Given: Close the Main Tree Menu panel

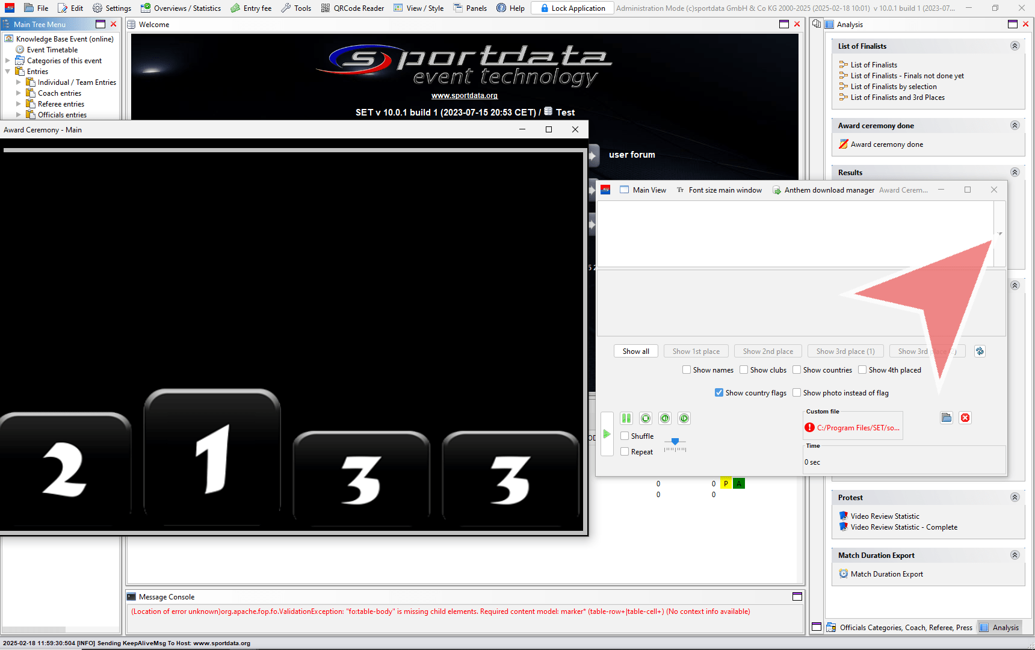Looking at the screenshot, I should 113,24.
